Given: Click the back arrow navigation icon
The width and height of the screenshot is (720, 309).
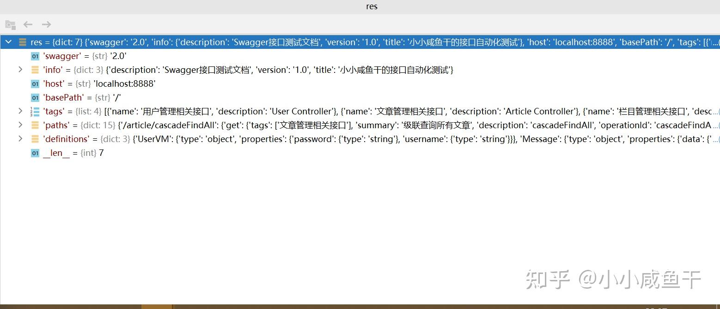Looking at the screenshot, I should pyautogui.click(x=28, y=24).
